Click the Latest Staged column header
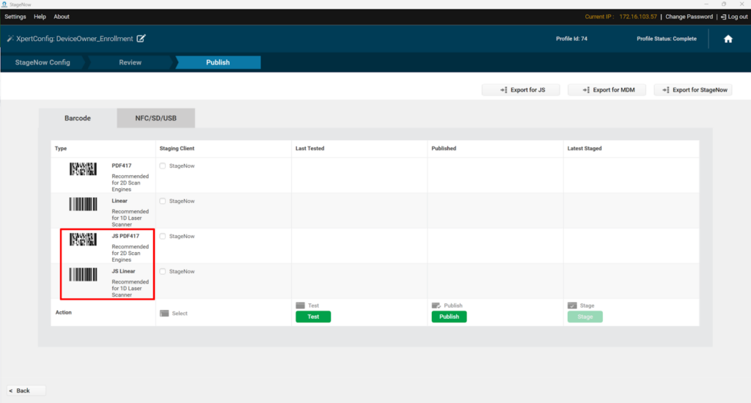This screenshot has height=403, width=751. pyautogui.click(x=585, y=148)
